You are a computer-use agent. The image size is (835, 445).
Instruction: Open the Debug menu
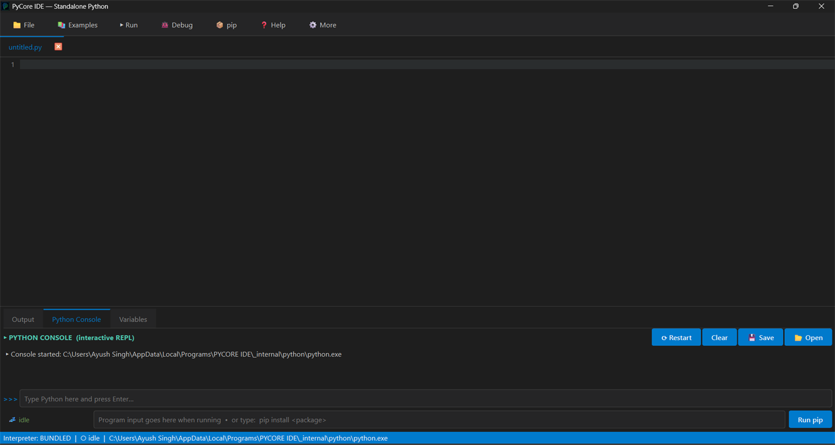(177, 25)
